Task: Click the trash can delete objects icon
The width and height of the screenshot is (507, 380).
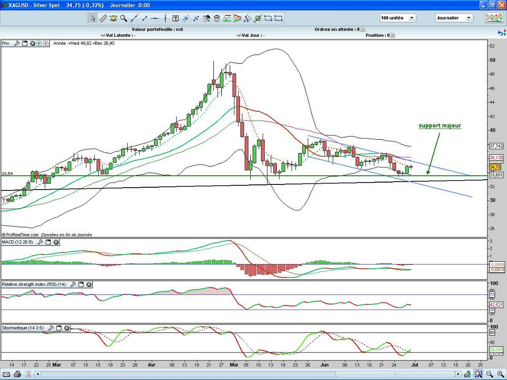Action: click(217, 18)
